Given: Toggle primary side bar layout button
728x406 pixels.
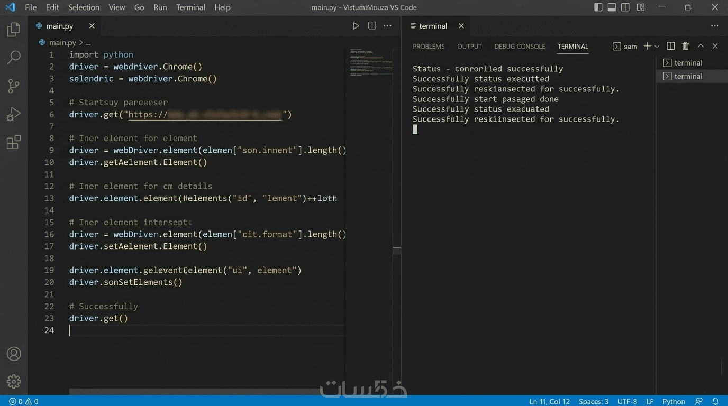Looking at the screenshot, I should [x=598, y=7].
